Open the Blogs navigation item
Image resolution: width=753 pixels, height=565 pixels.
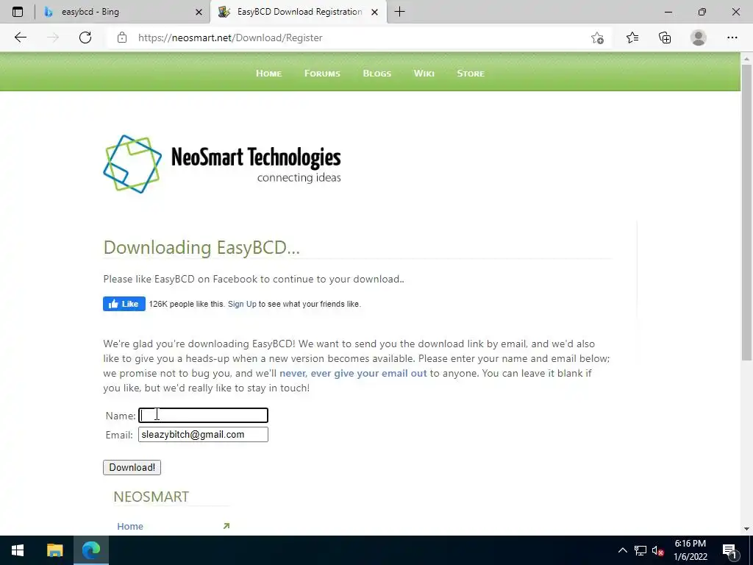(377, 74)
